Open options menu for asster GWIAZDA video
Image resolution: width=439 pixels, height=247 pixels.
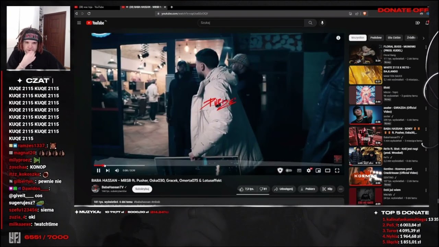click(426, 108)
